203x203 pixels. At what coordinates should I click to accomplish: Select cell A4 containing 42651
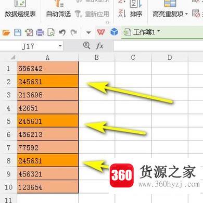click(x=47, y=108)
